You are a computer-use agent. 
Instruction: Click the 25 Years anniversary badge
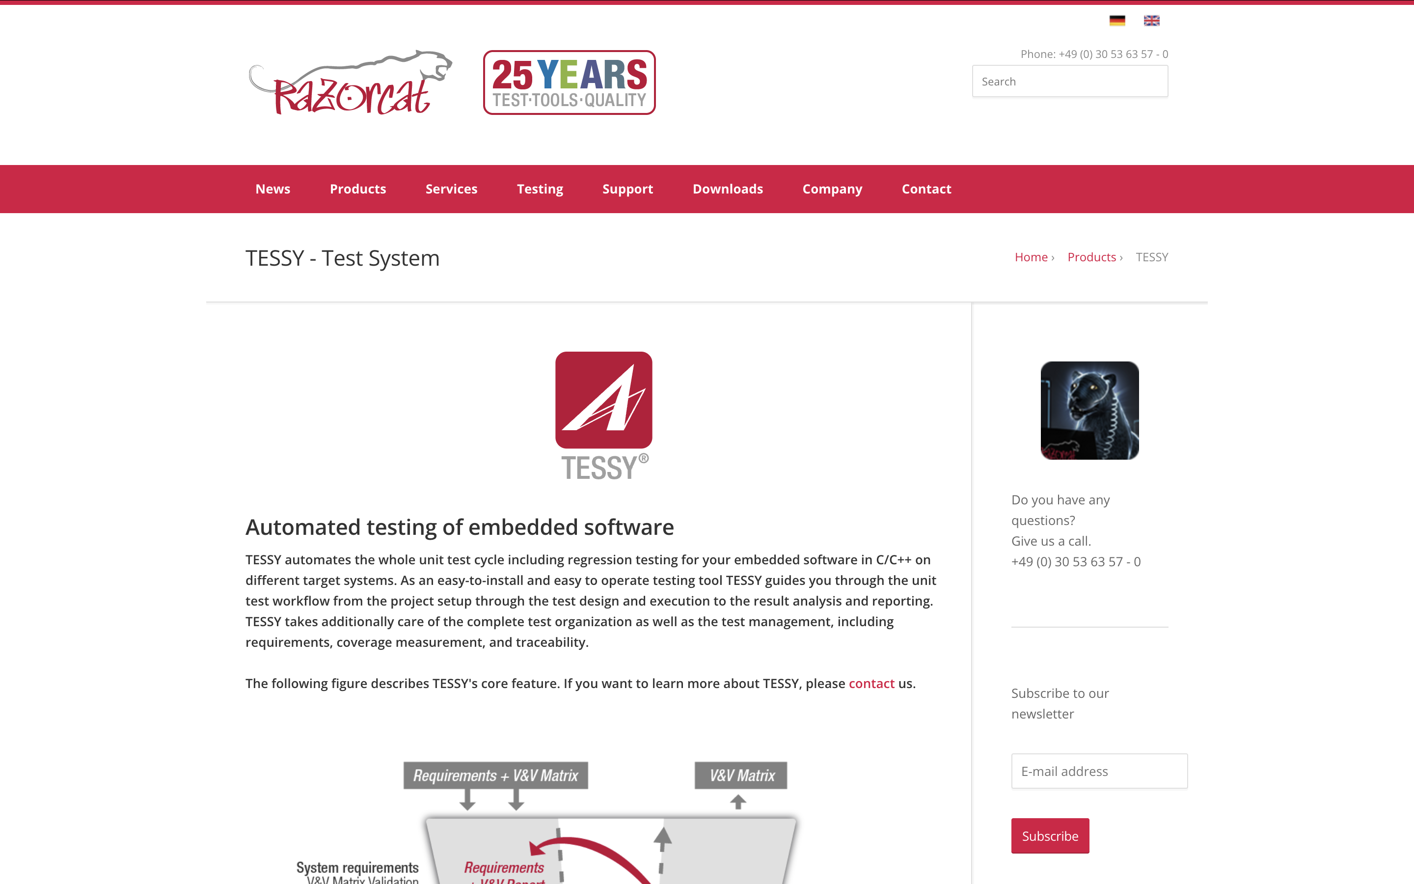[569, 83]
